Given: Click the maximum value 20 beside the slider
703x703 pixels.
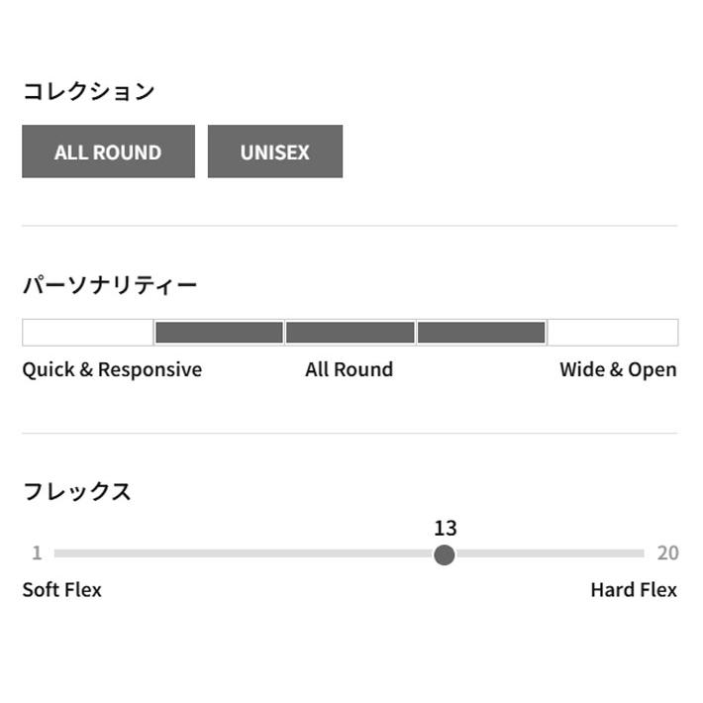Looking at the screenshot, I should pyautogui.click(x=667, y=553).
